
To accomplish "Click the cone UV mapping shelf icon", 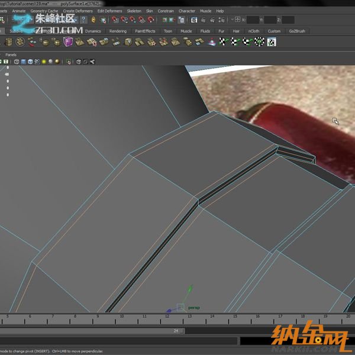I will point(212,42).
